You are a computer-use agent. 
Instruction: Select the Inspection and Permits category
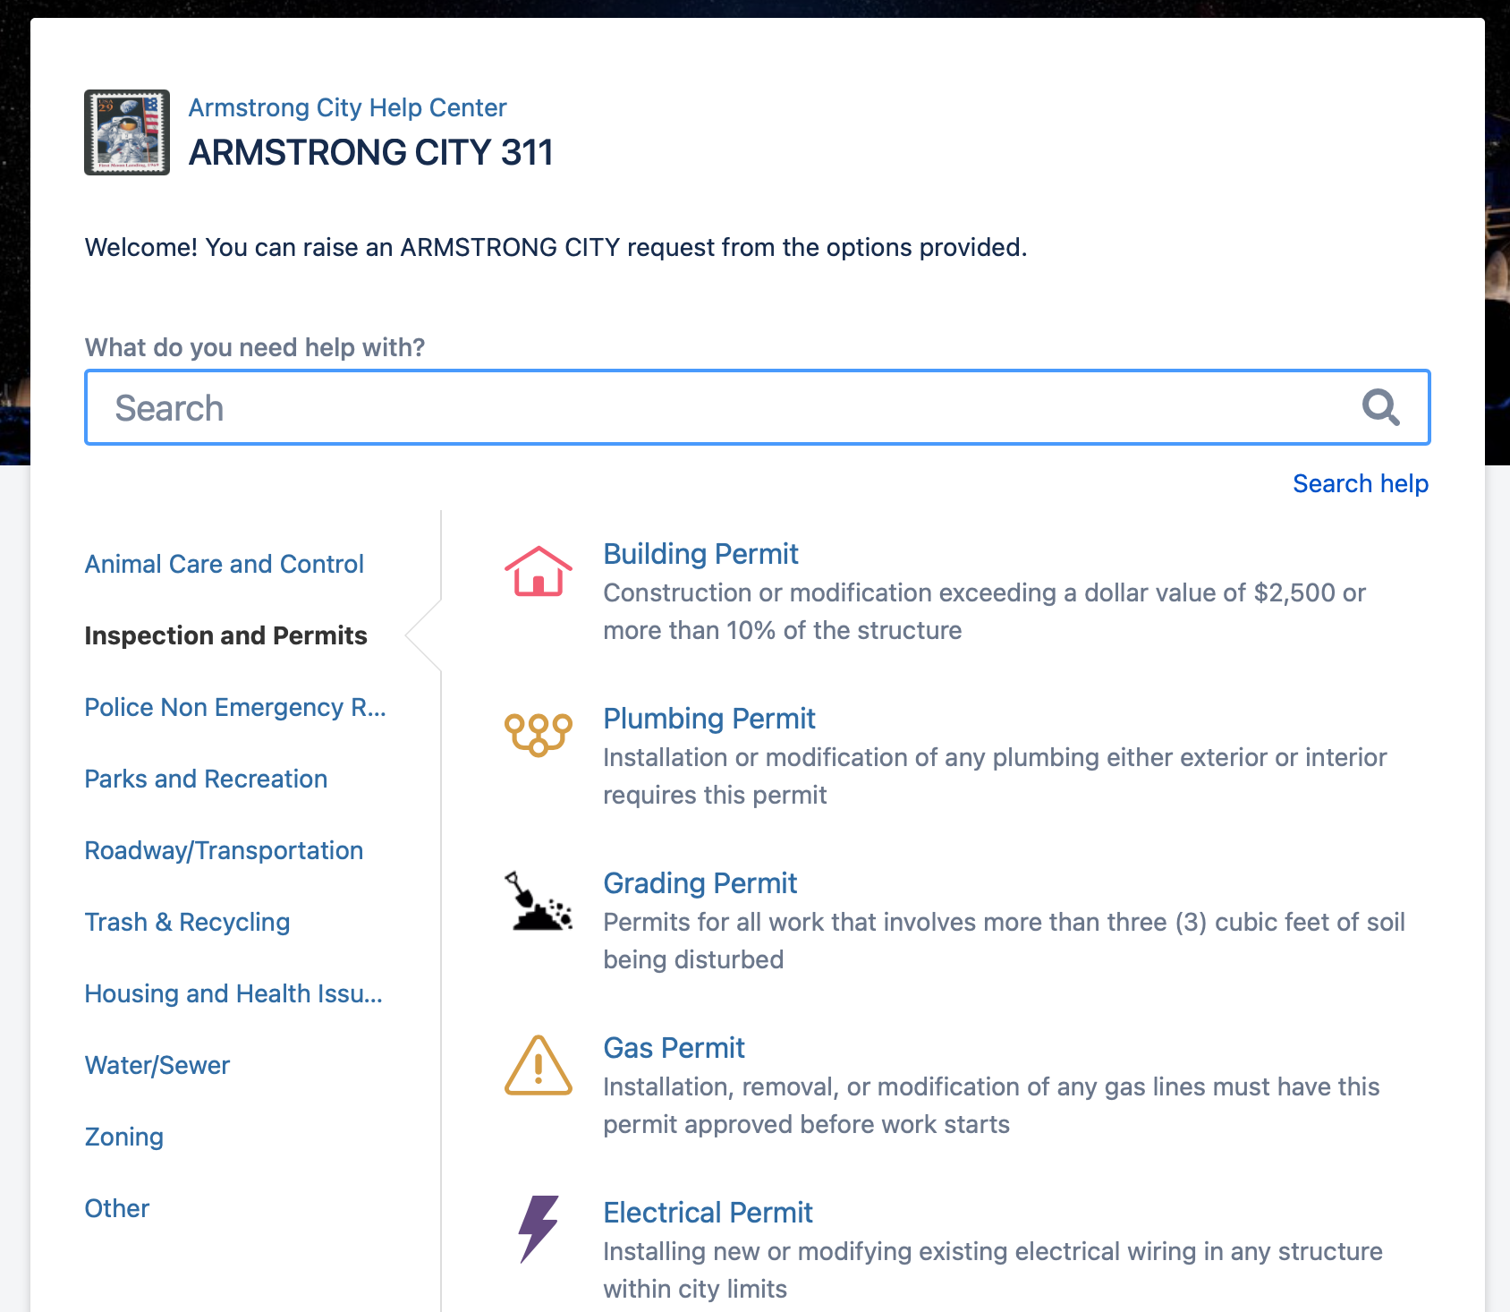coord(225,635)
